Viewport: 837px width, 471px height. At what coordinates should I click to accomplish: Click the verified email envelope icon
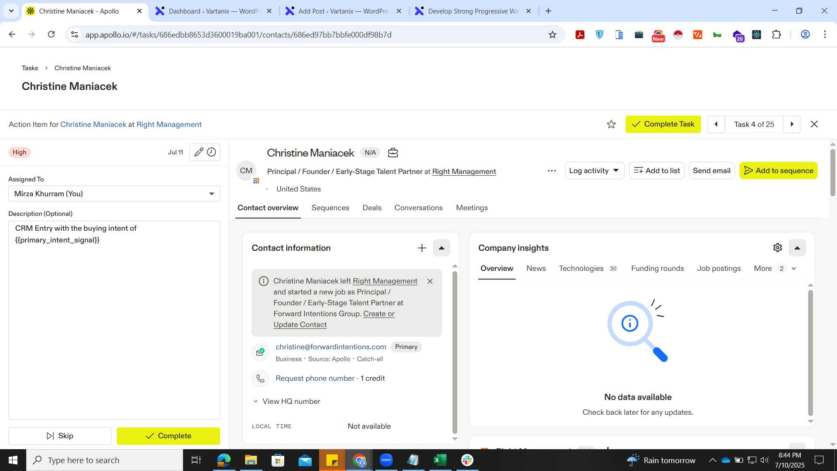[x=260, y=352]
